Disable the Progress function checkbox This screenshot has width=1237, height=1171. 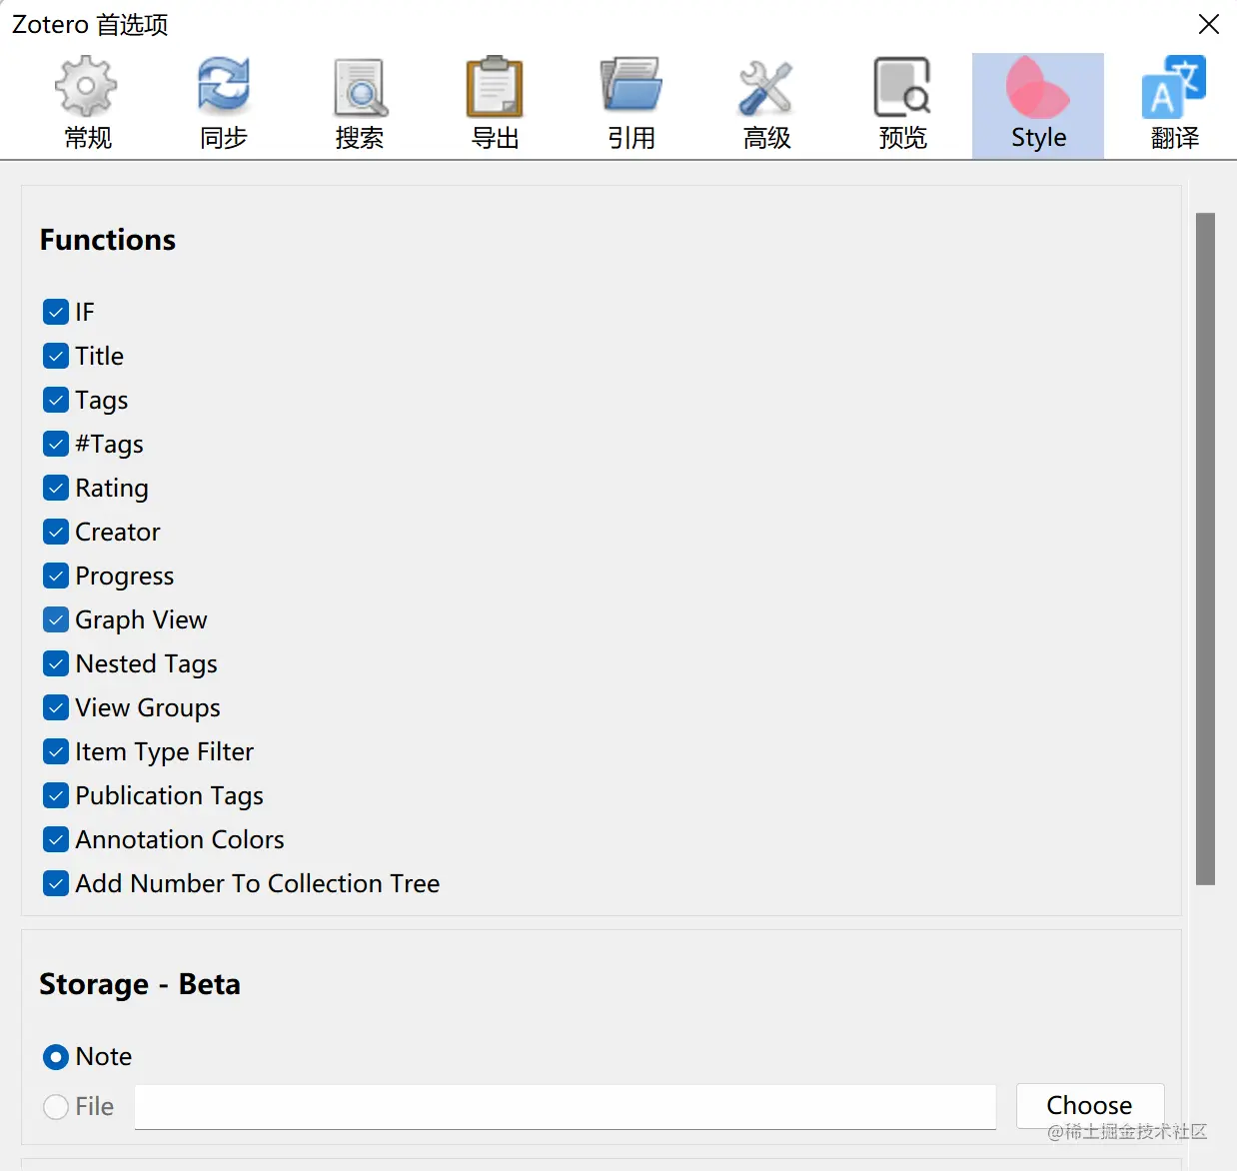pyautogui.click(x=56, y=576)
